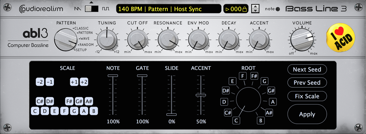Toggle D key in scale keyboard
This screenshot has width=366, height=134.
point(45,111)
